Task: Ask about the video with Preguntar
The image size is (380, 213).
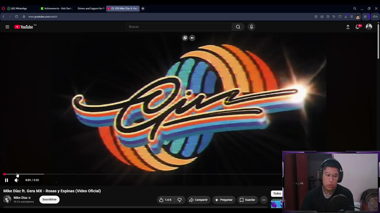Action: [224, 200]
